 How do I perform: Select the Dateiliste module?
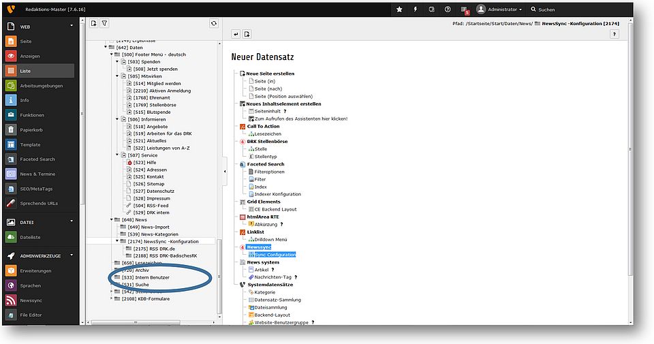pos(29,236)
